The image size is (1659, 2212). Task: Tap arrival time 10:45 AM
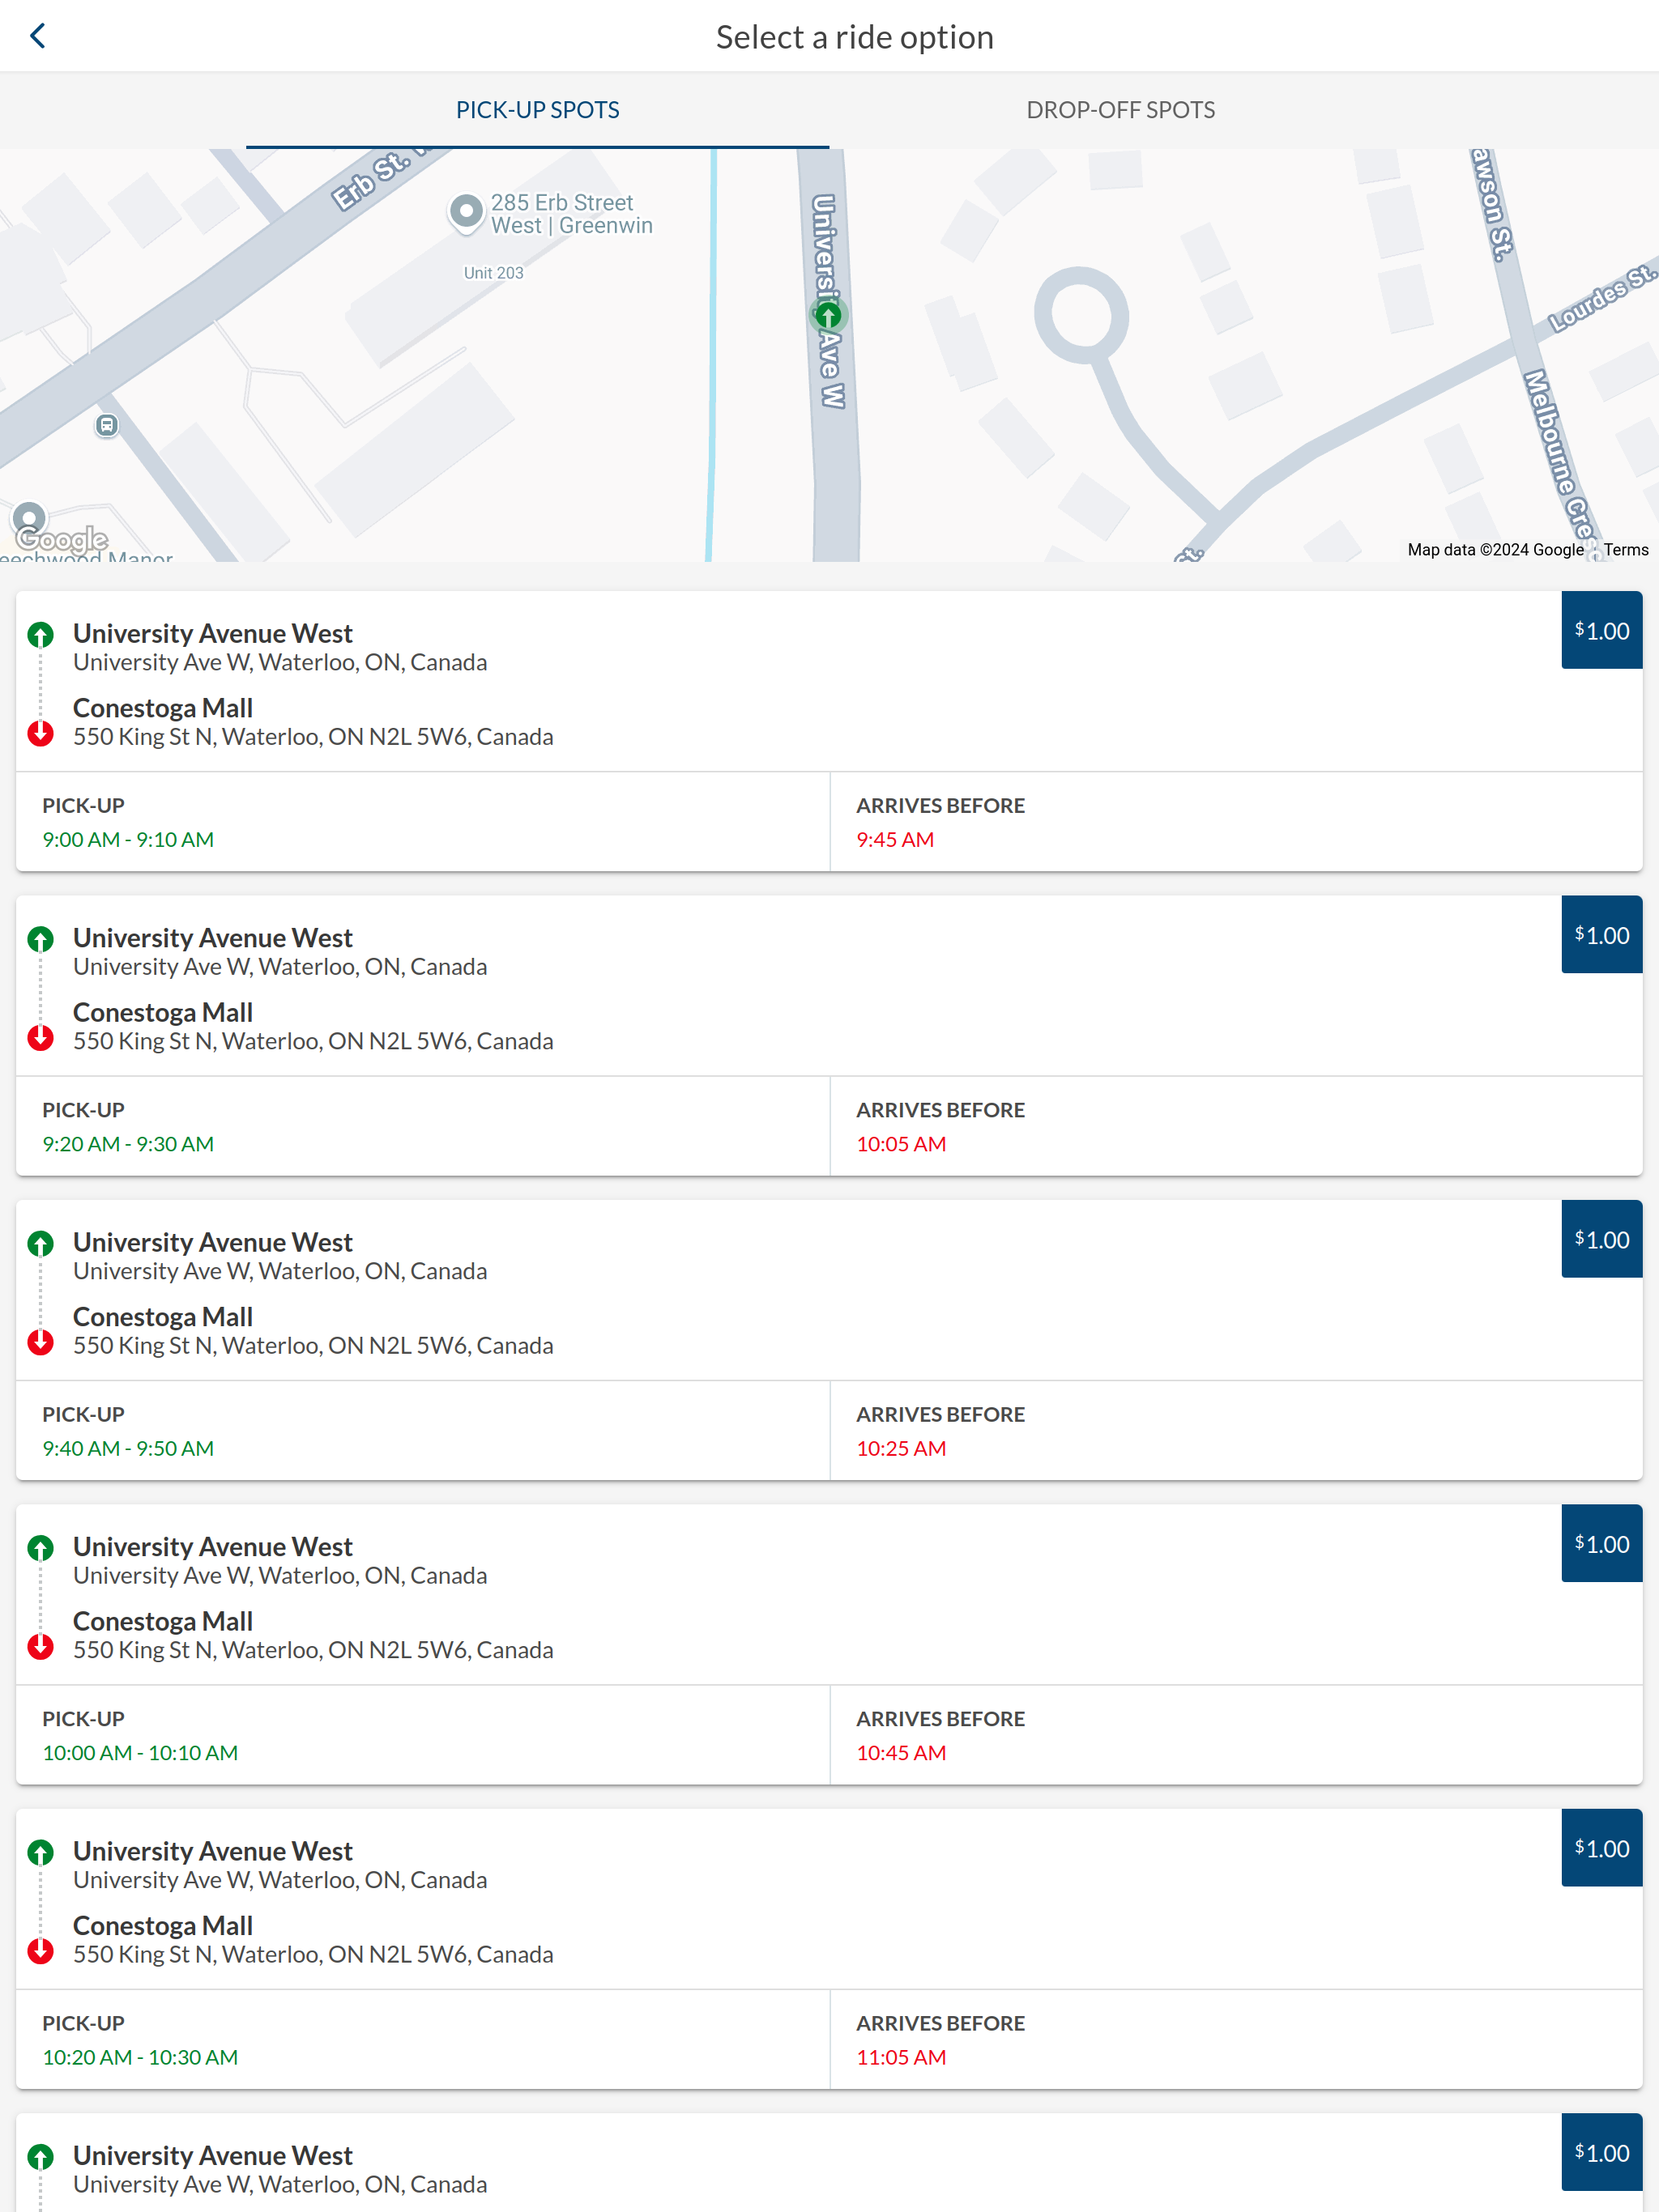[x=901, y=1752]
